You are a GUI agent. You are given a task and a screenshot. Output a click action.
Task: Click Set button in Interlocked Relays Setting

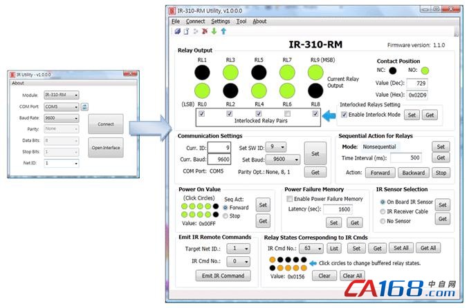click(x=412, y=115)
